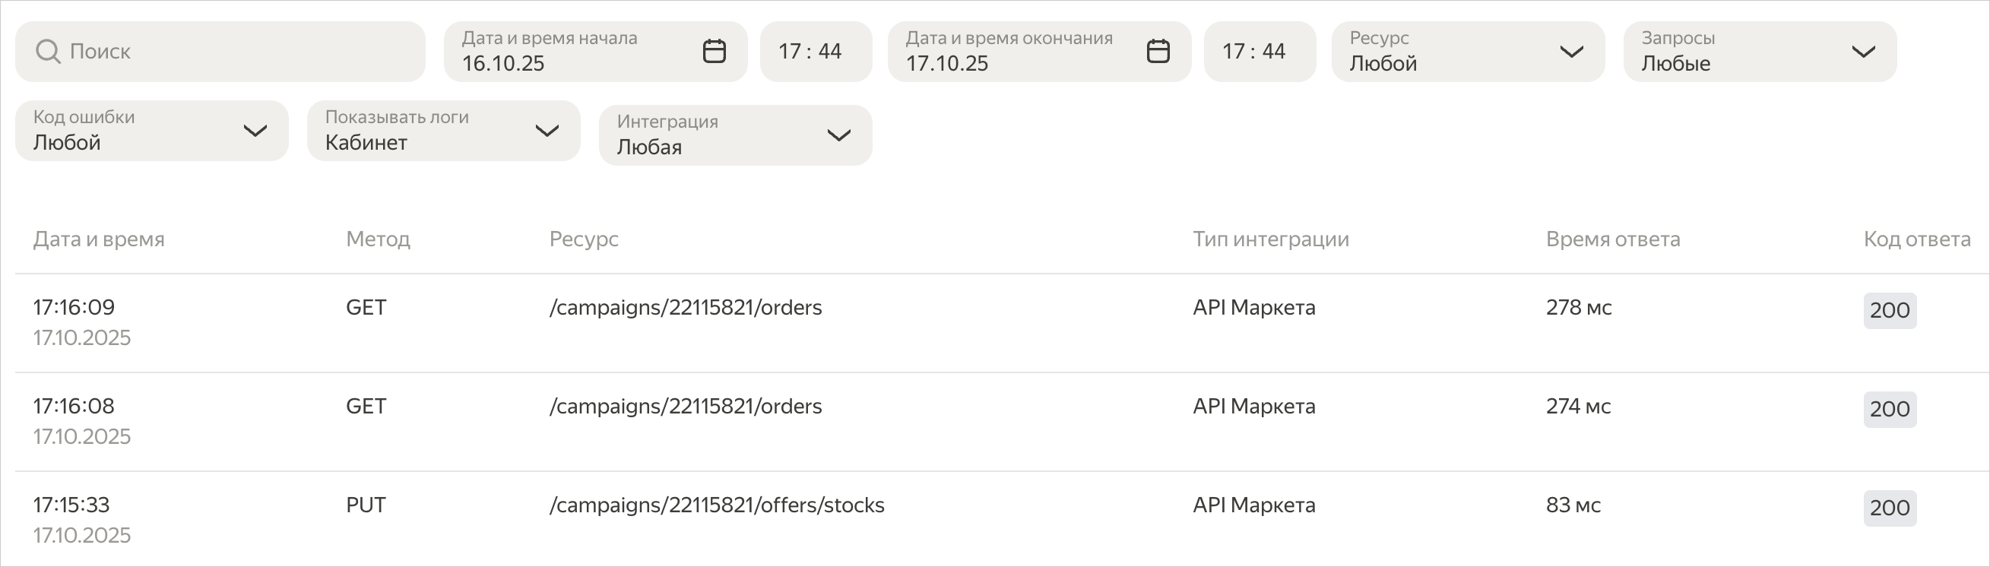Click the 200 badge for 83 мс request
Viewport: 1990px width, 567px height.
click(1889, 508)
